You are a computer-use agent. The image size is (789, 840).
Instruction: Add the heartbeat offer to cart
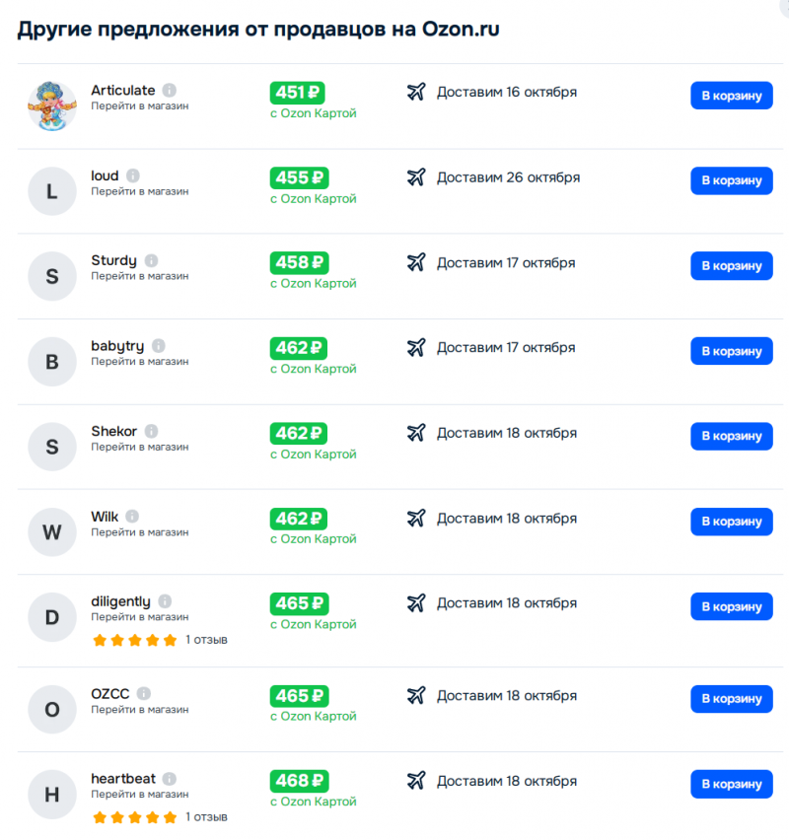[731, 784]
